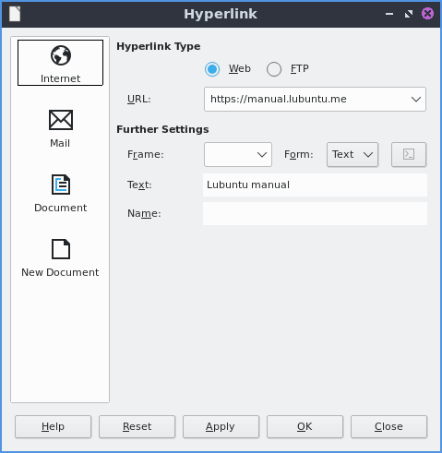Select the Web radio button
The image size is (442, 453).
pos(212,69)
